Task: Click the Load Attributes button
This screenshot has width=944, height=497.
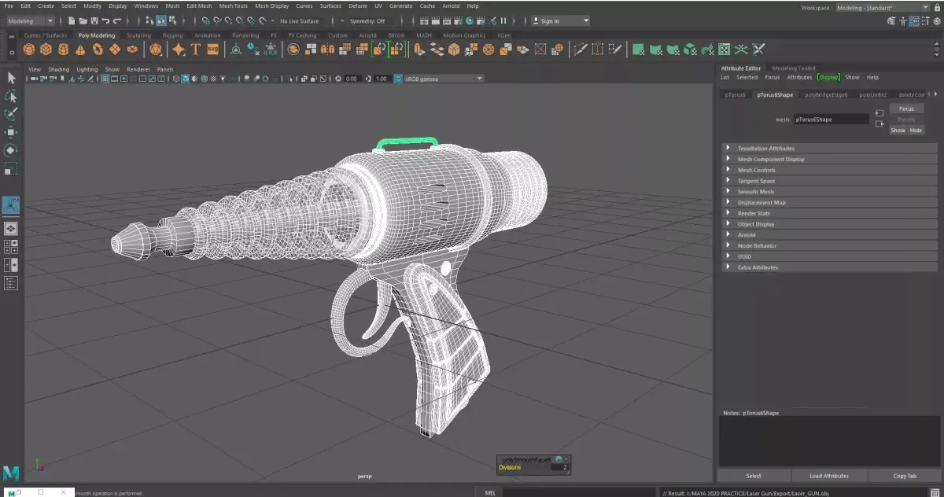Action: [x=829, y=476]
